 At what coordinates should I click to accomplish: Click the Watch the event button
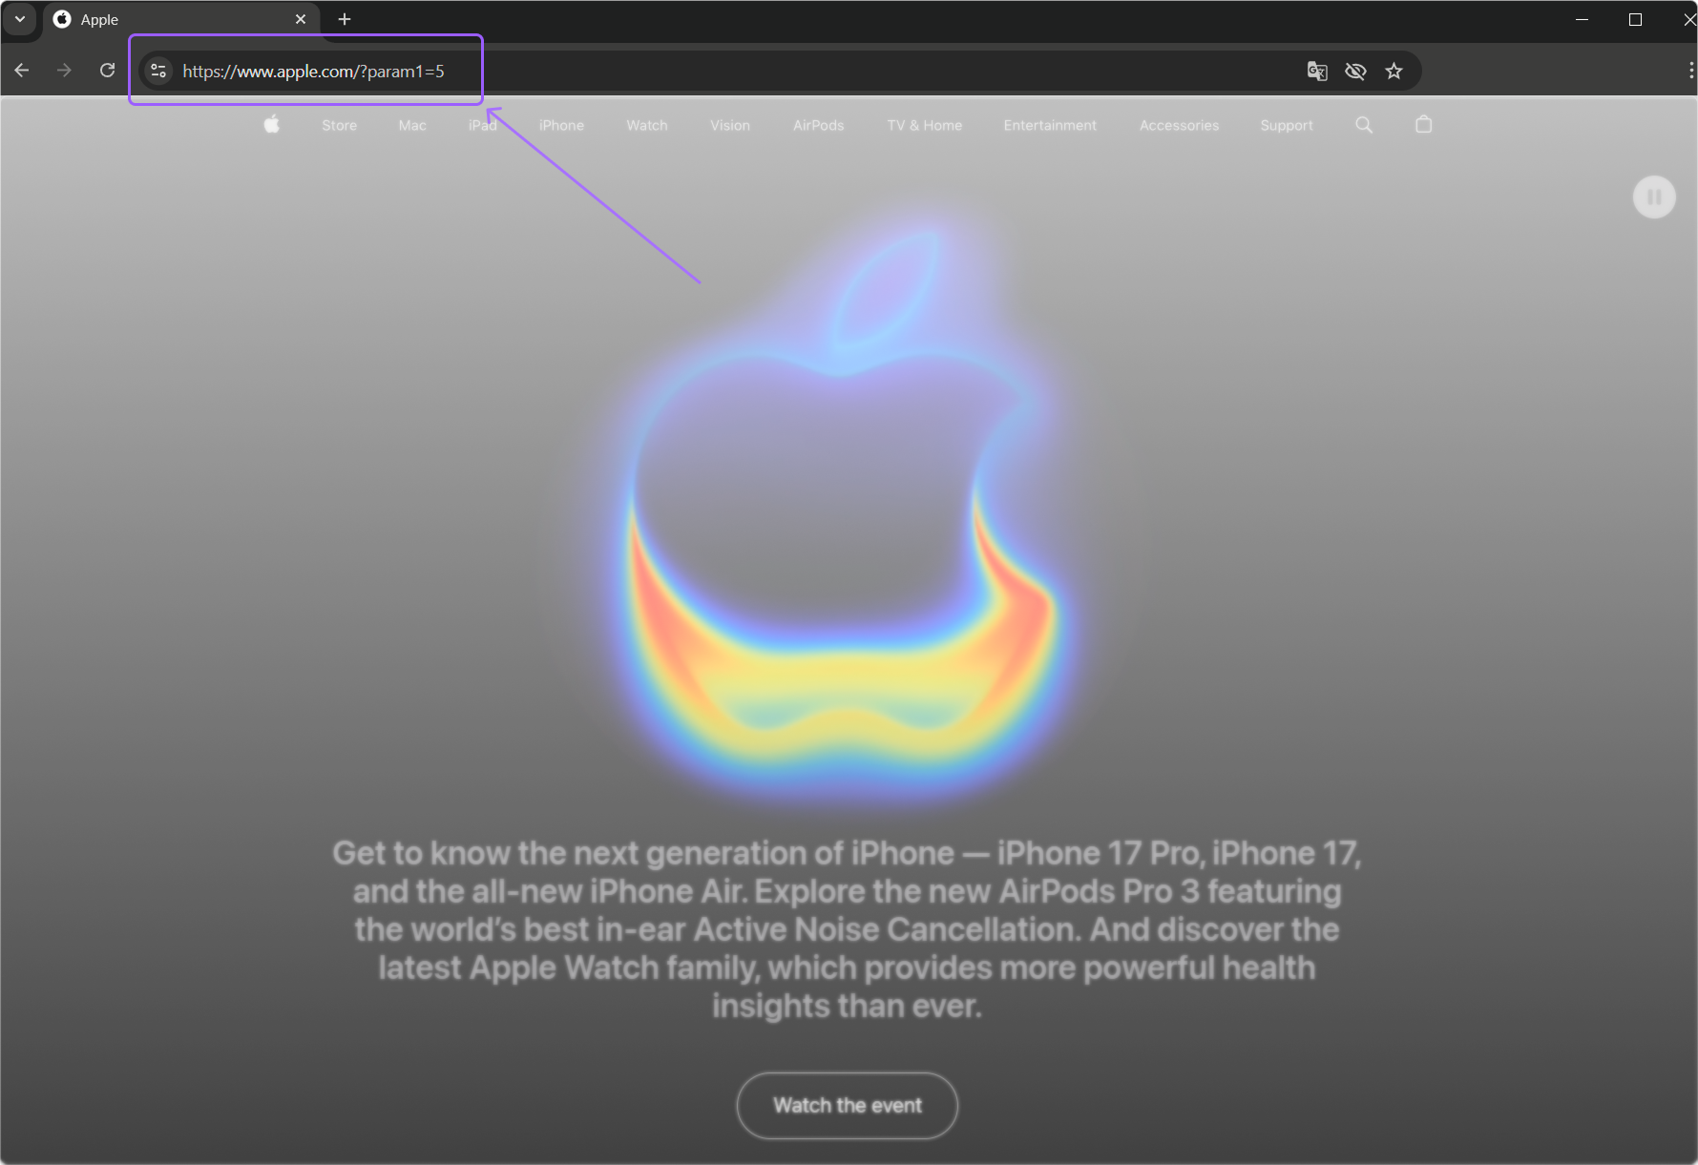848,1106
